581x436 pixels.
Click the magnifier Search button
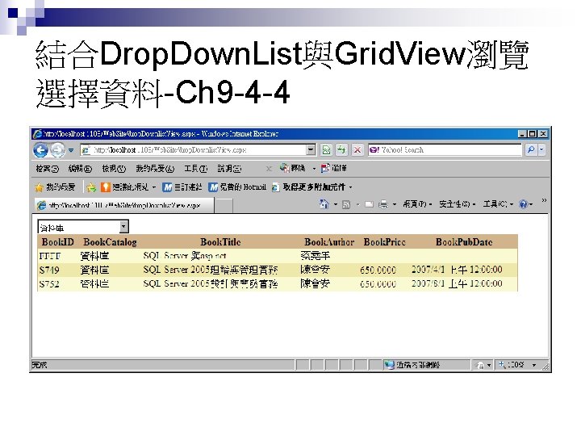click(x=531, y=150)
